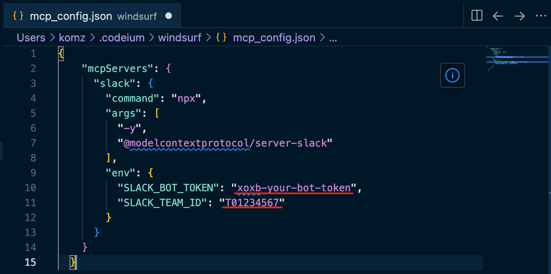This screenshot has width=551, height=274.
Task: Navigate forward with the right arrow icon
Action: click(519, 16)
